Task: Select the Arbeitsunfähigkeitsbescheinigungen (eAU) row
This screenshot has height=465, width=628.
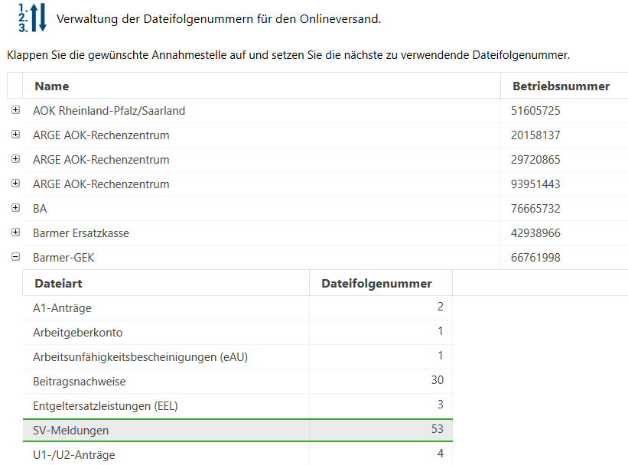Action: [x=140, y=356]
